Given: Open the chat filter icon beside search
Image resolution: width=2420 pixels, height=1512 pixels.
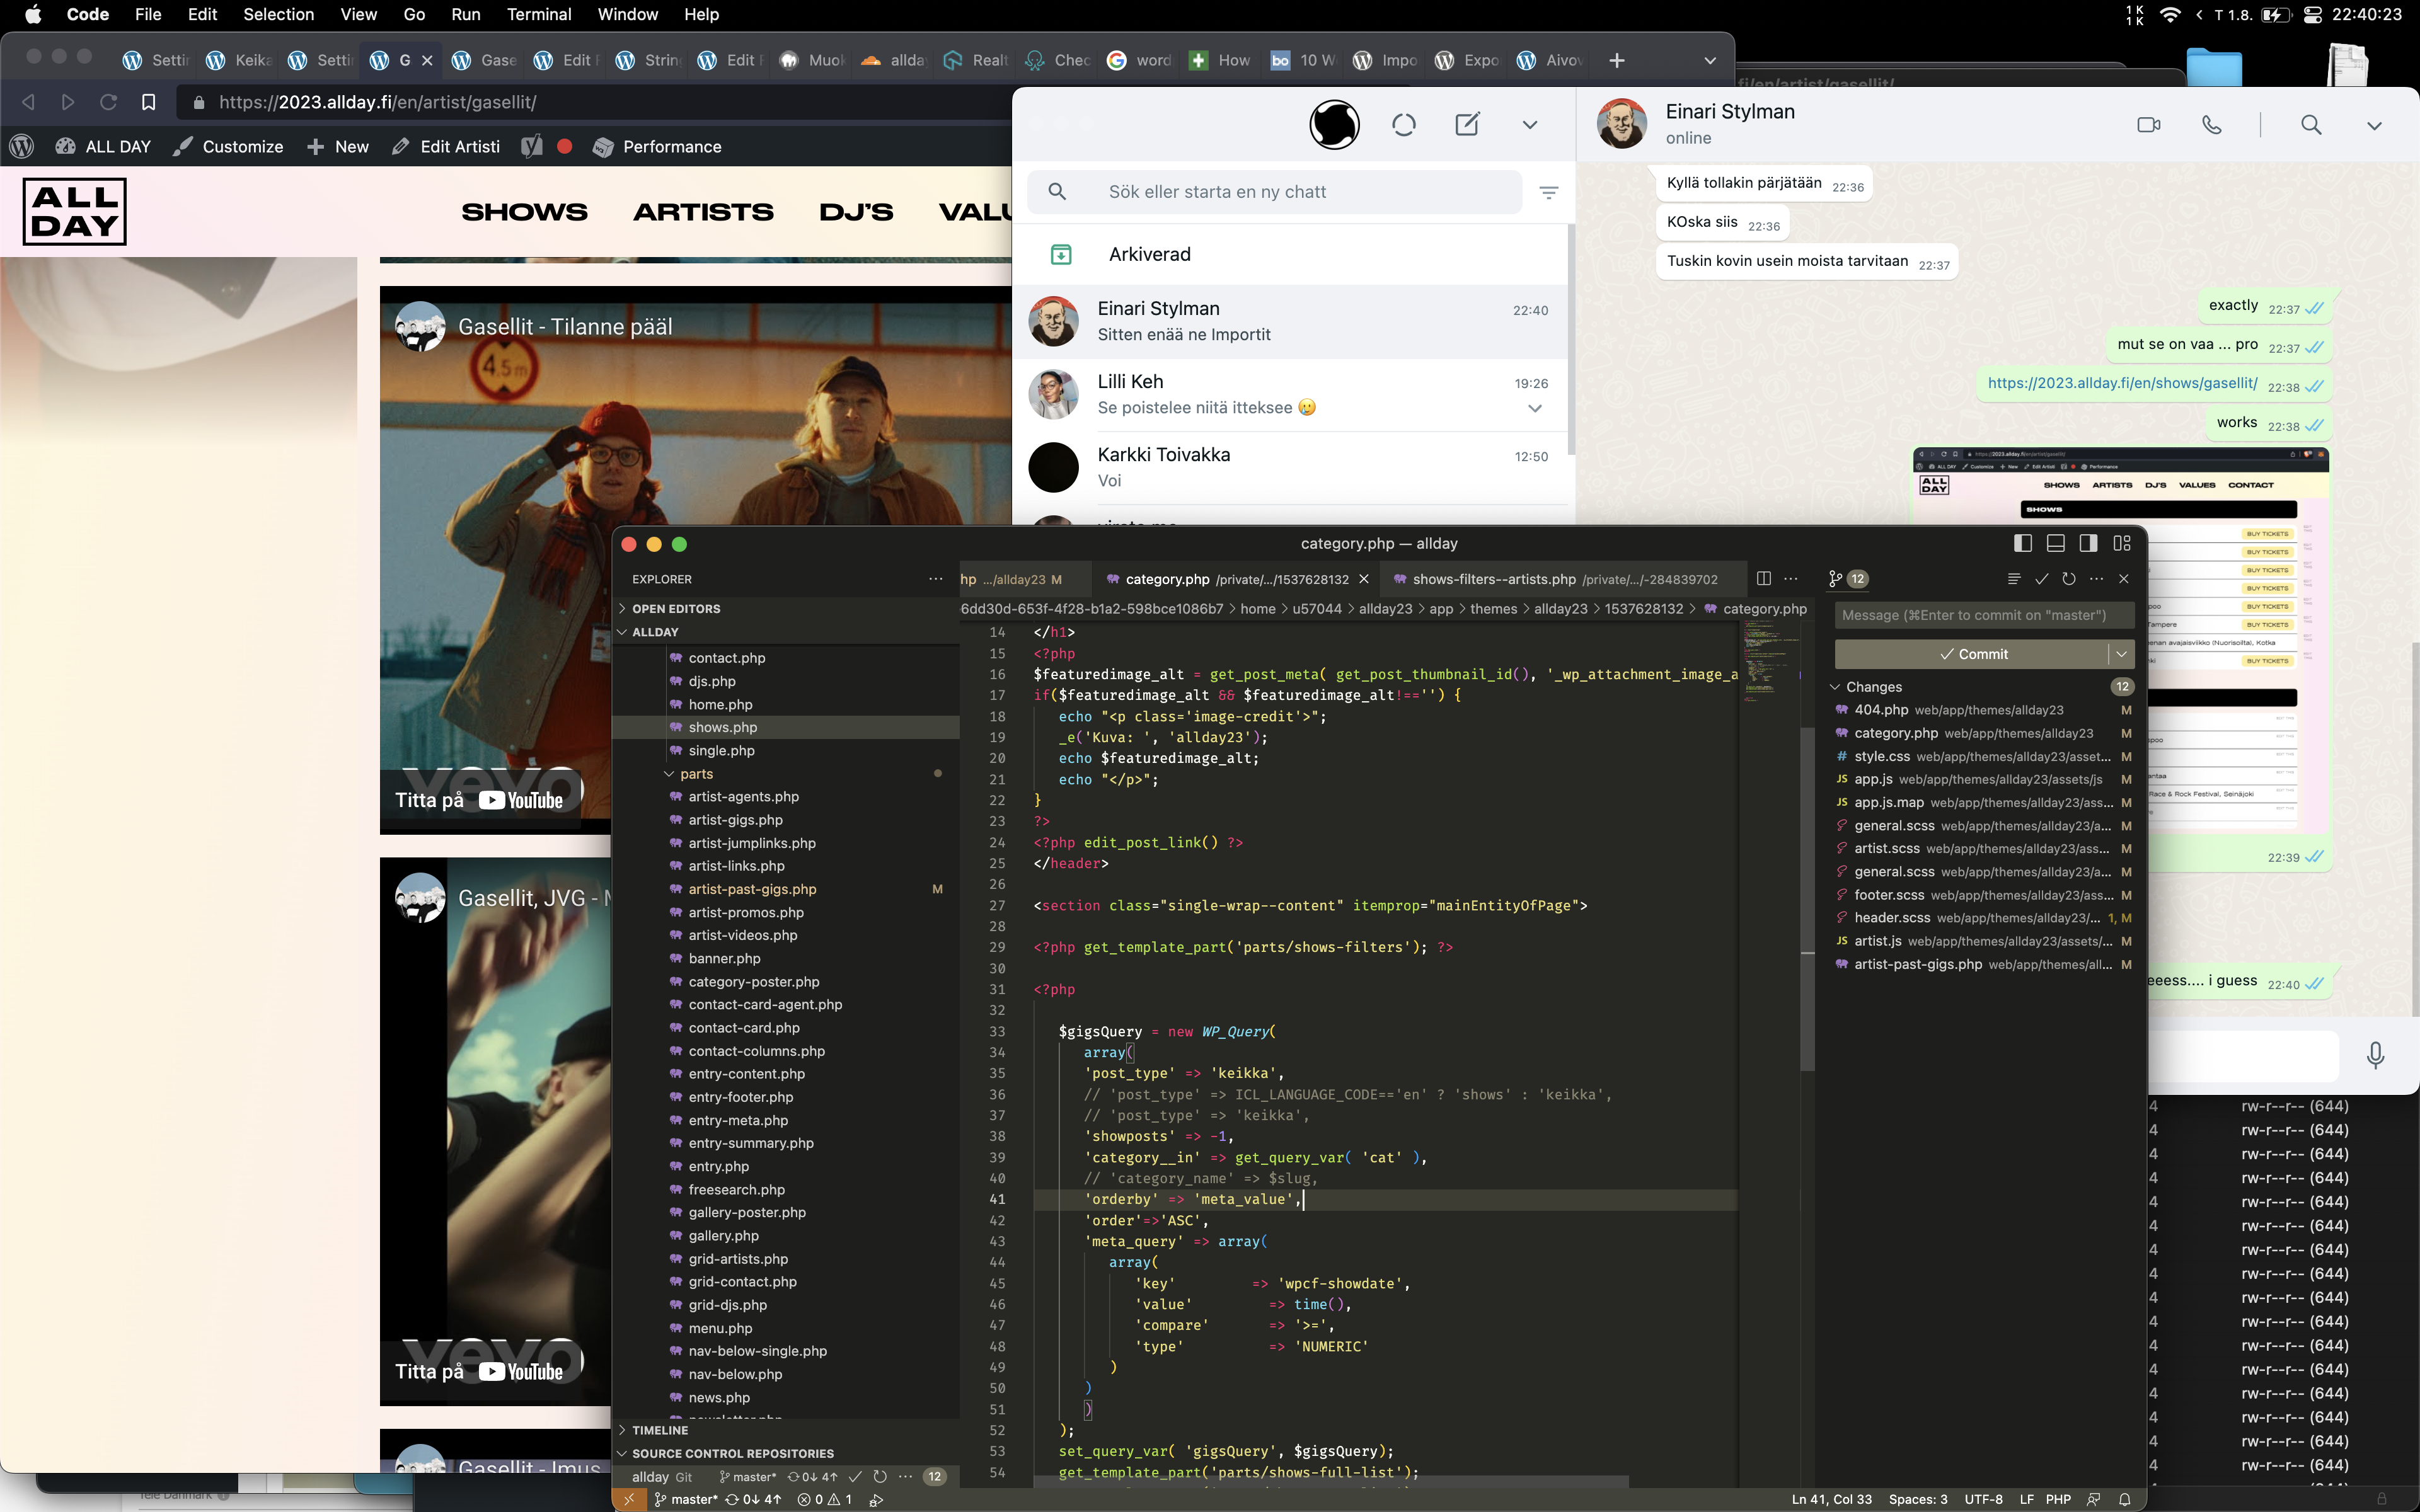Looking at the screenshot, I should [1548, 192].
